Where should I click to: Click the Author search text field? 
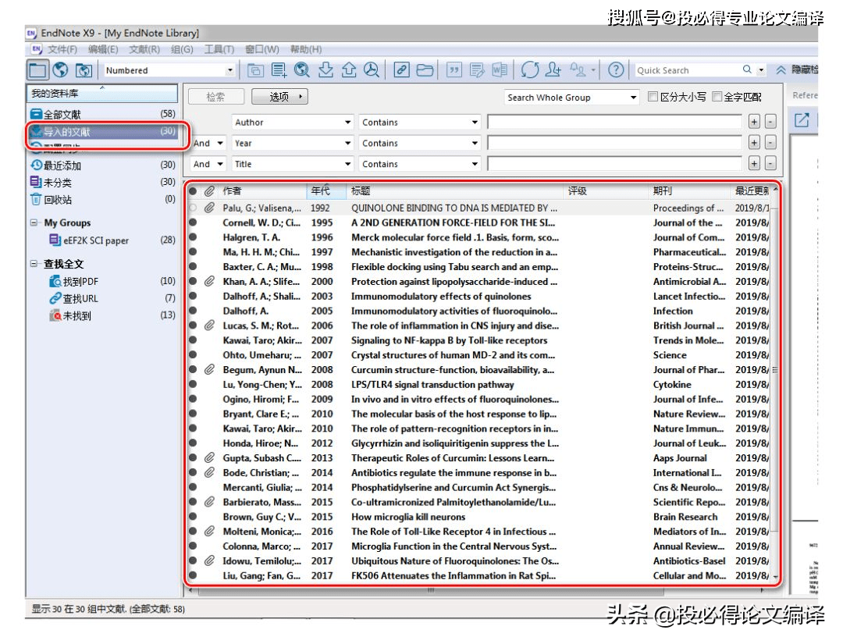614,122
